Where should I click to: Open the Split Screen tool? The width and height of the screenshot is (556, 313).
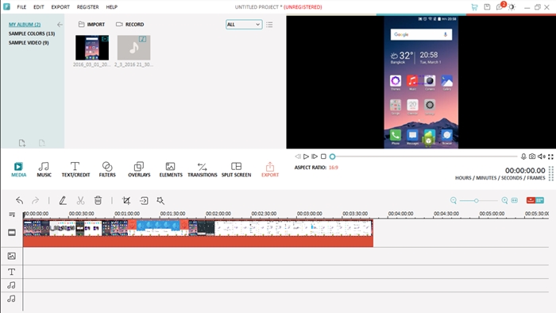tap(236, 169)
